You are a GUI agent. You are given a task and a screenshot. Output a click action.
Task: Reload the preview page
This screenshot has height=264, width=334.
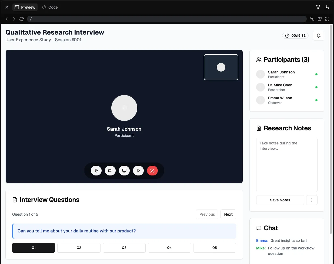point(22,19)
